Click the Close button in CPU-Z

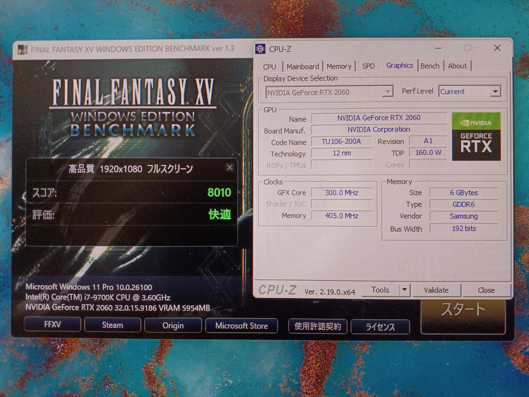pyautogui.click(x=486, y=290)
